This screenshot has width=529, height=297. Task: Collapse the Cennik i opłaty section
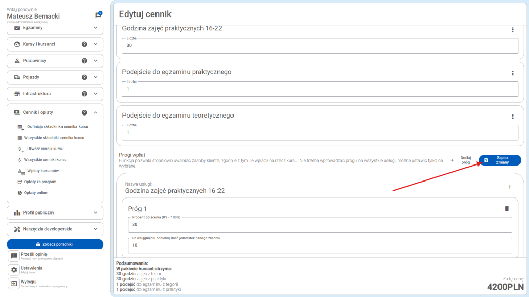click(96, 112)
